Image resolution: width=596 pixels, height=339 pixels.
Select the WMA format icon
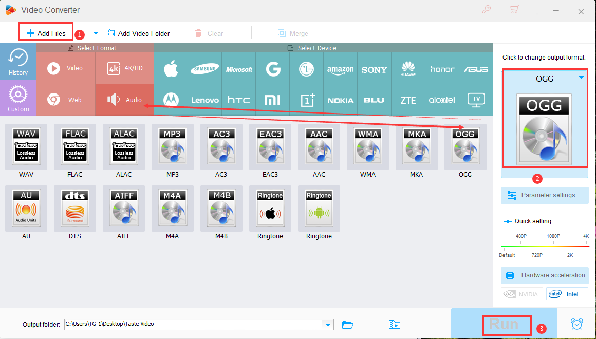(x=367, y=147)
